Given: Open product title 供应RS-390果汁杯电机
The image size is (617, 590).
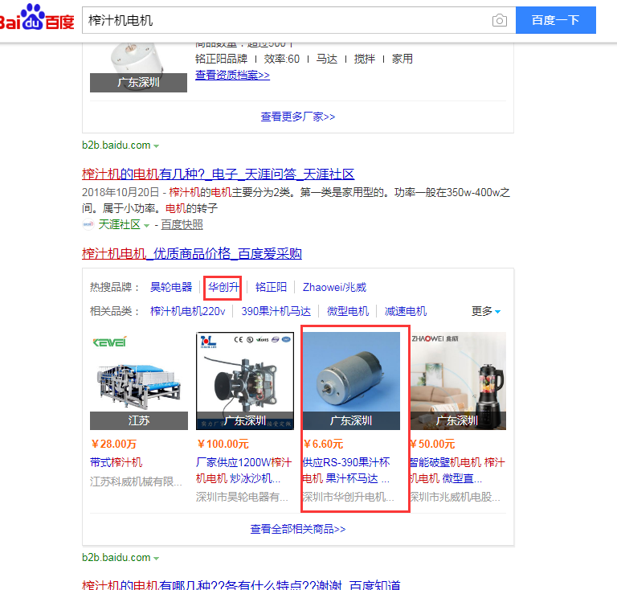Looking at the screenshot, I should 346,470.
